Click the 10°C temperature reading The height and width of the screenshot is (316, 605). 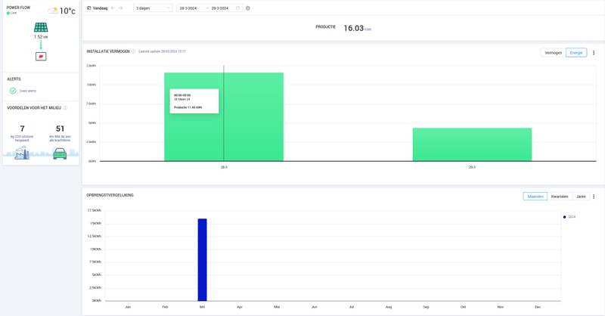point(67,11)
